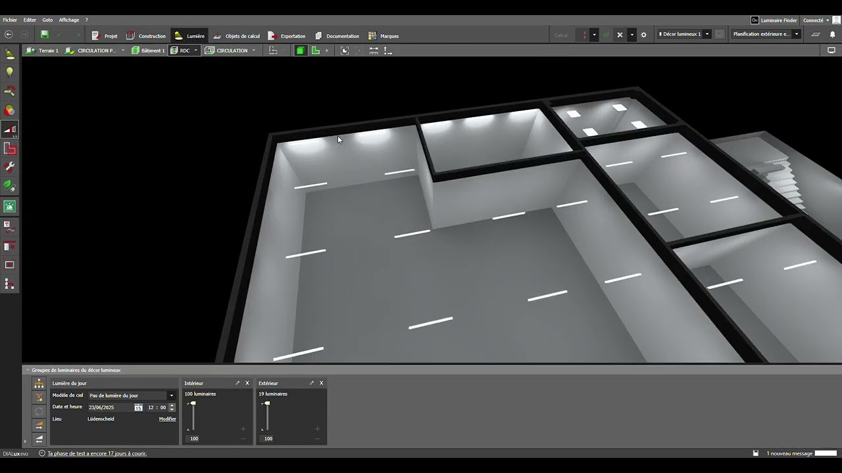The width and height of the screenshot is (842, 473).
Task: Open the red-outlined rectangle tool in sidebar
Action: click(x=10, y=265)
